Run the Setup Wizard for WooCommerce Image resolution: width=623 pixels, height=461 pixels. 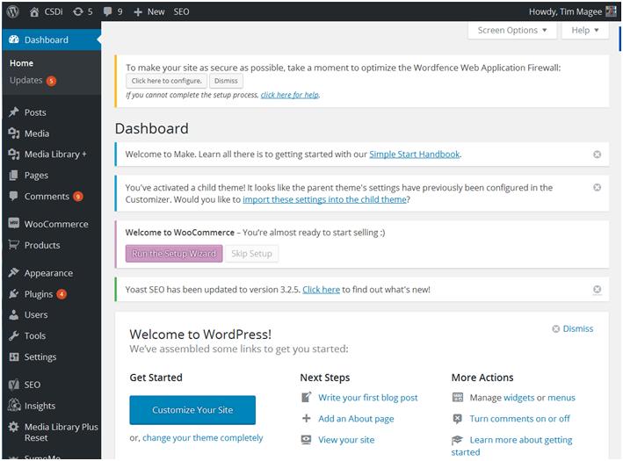click(x=174, y=254)
